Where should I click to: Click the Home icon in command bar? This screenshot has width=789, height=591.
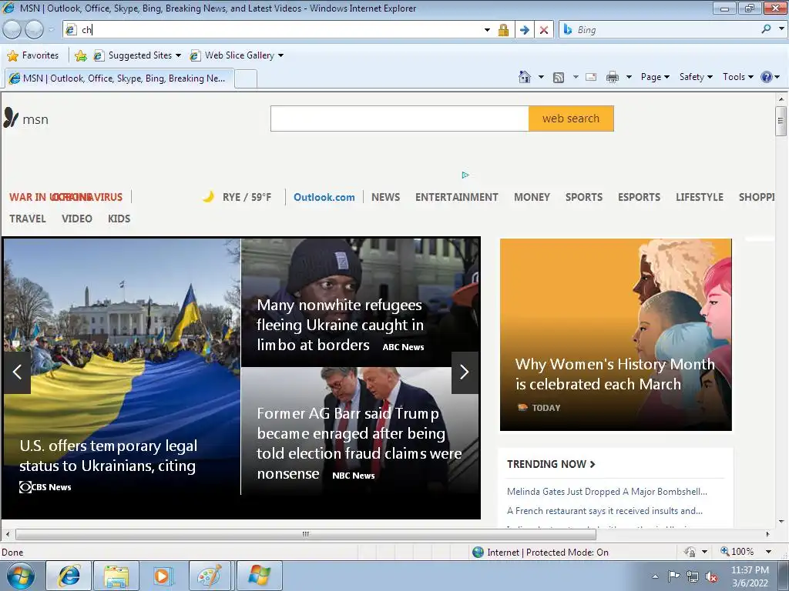coord(524,77)
